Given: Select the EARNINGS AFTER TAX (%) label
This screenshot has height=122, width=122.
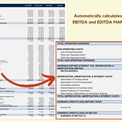Looking at the screenshot, I should coord(73,116).
